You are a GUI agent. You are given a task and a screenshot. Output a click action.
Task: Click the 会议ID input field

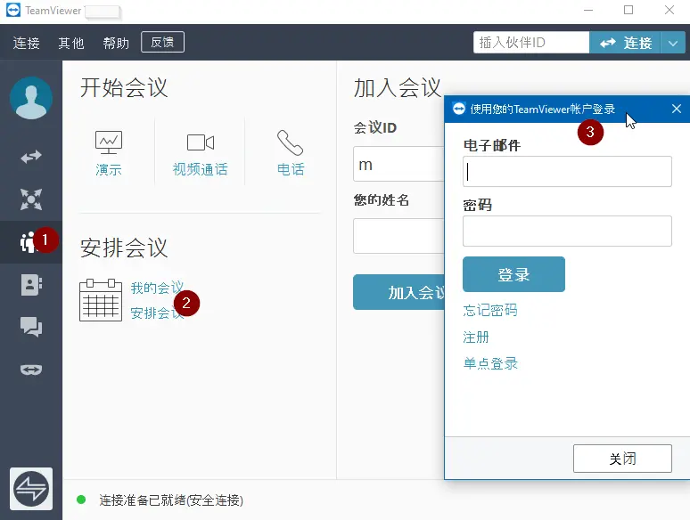click(398, 164)
